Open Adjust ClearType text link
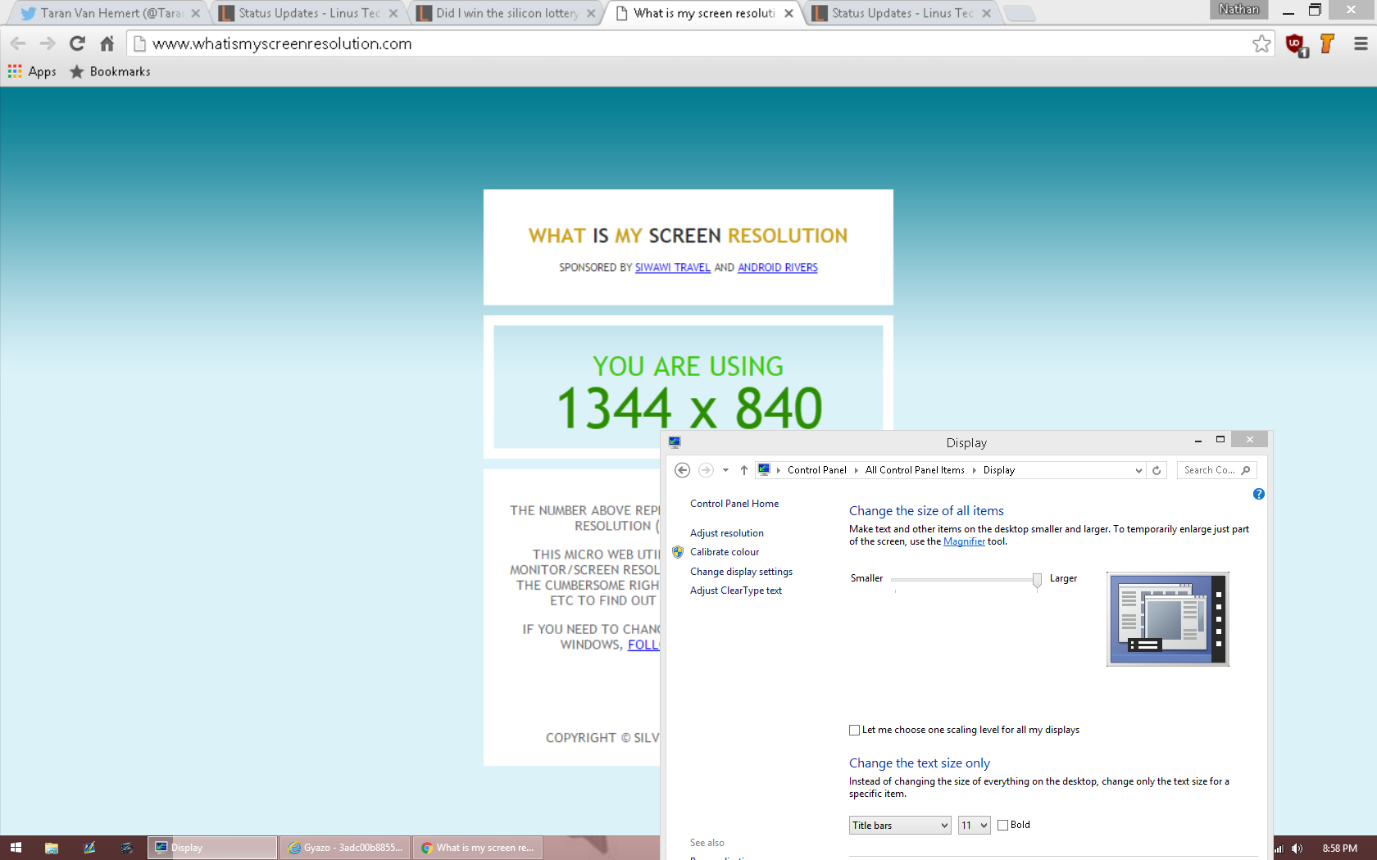Image resolution: width=1377 pixels, height=860 pixels. (x=736, y=591)
